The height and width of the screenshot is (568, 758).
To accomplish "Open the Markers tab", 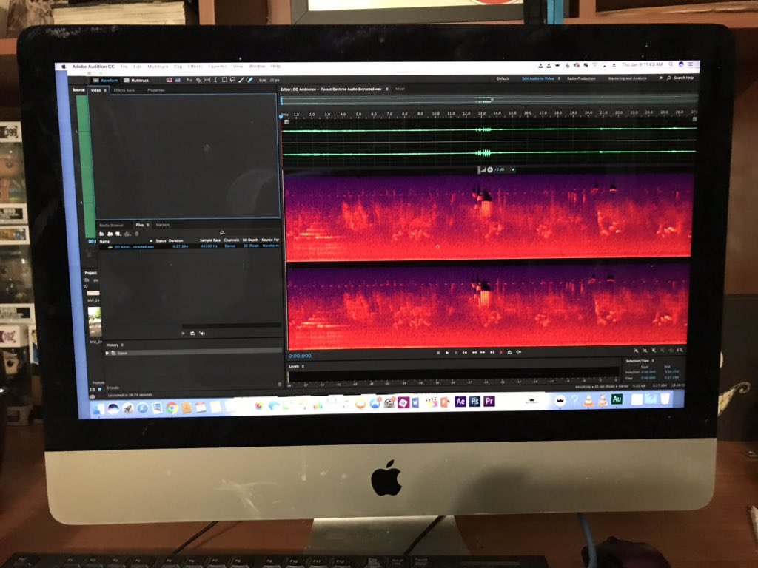I will (x=162, y=225).
